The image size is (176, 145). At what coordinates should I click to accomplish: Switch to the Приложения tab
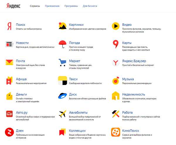pos(52,6)
